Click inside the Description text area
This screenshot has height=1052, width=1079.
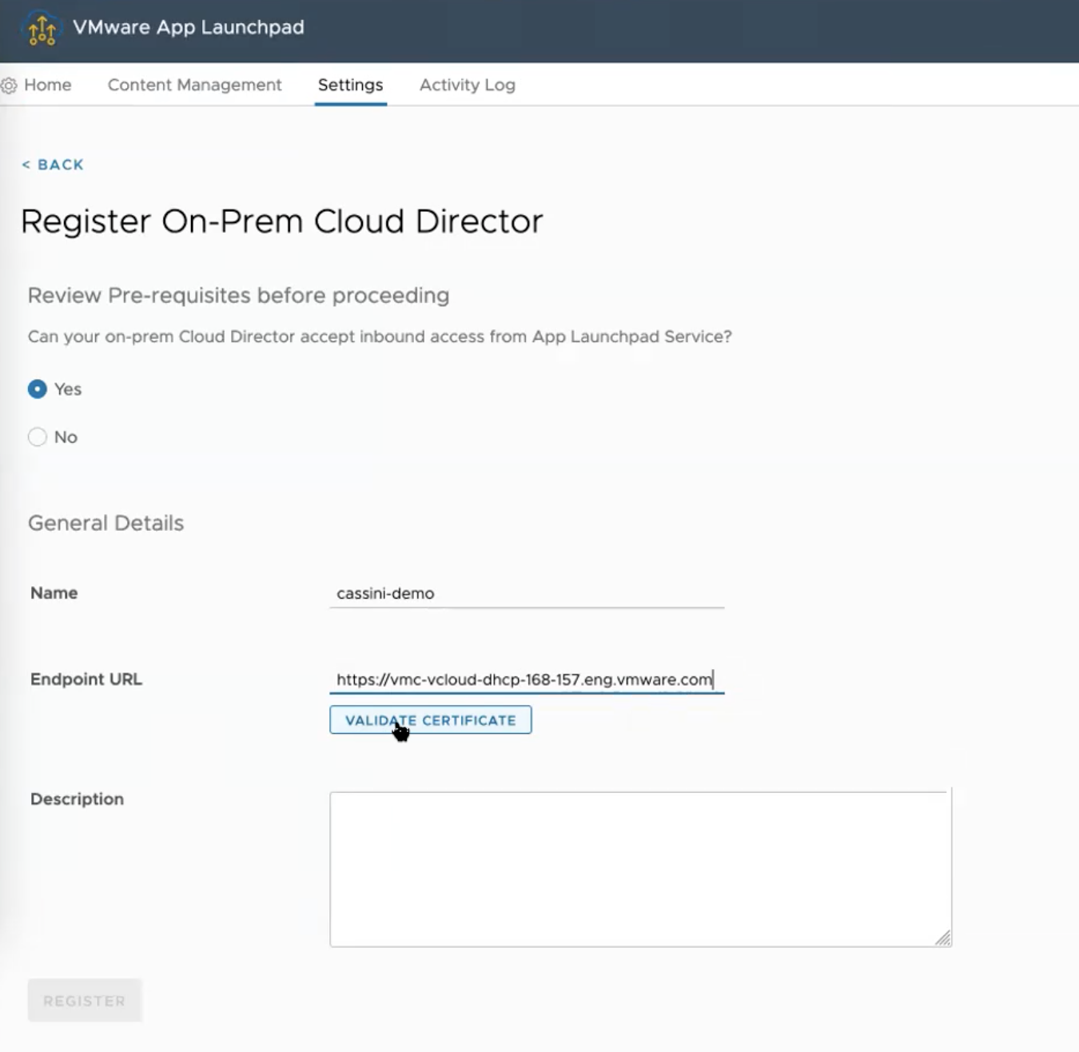tap(639, 869)
